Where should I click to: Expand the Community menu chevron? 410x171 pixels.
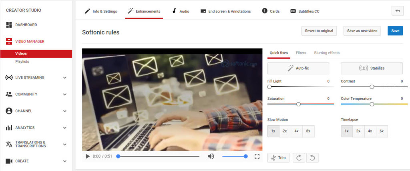click(x=64, y=95)
